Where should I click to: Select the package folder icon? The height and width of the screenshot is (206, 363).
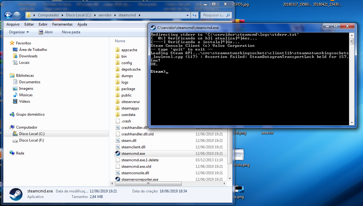[118, 89]
